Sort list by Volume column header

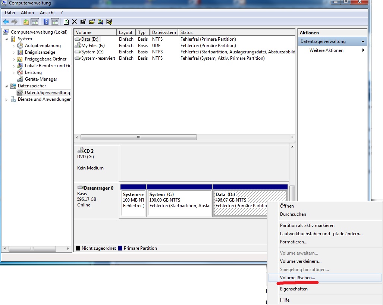(x=95, y=32)
